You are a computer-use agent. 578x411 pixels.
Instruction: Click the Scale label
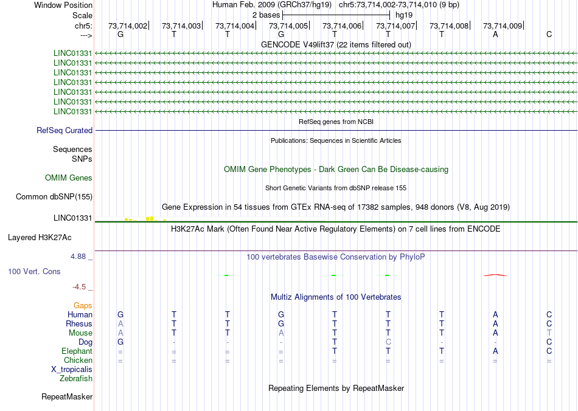pyautogui.click(x=82, y=15)
